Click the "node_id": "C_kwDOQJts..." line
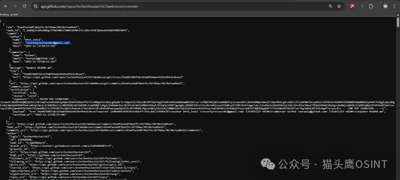 68,30
